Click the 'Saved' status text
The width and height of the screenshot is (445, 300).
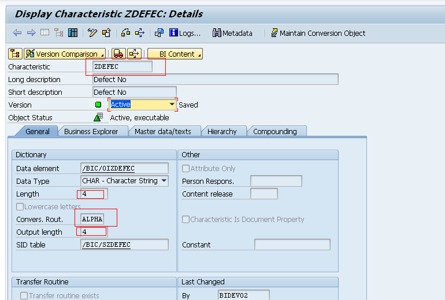click(188, 105)
